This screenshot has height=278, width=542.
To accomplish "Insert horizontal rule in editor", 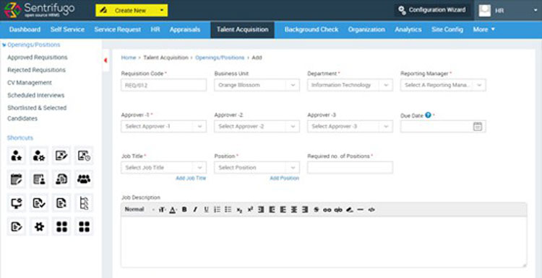I will click(x=361, y=210).
